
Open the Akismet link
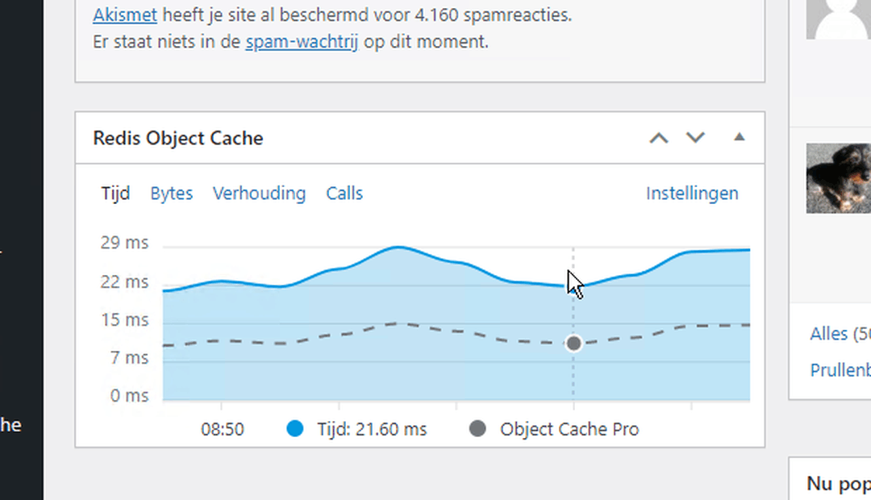click(x=125, y=15)
